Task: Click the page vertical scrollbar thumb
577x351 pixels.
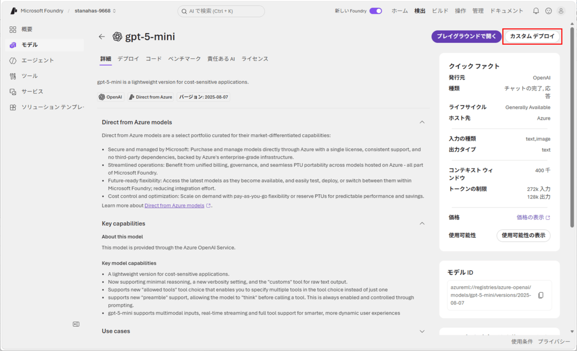Action: click(x=572, y=127)
